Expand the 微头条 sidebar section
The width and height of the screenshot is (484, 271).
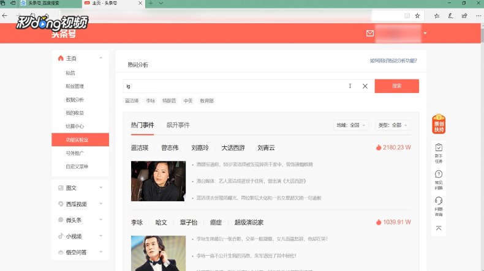click(101, 220)
